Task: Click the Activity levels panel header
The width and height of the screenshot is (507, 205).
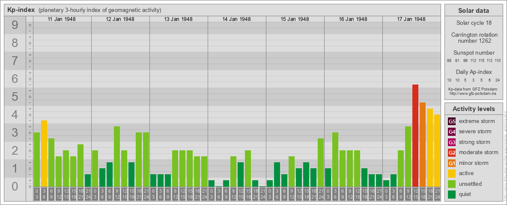Action: point(474,109)
